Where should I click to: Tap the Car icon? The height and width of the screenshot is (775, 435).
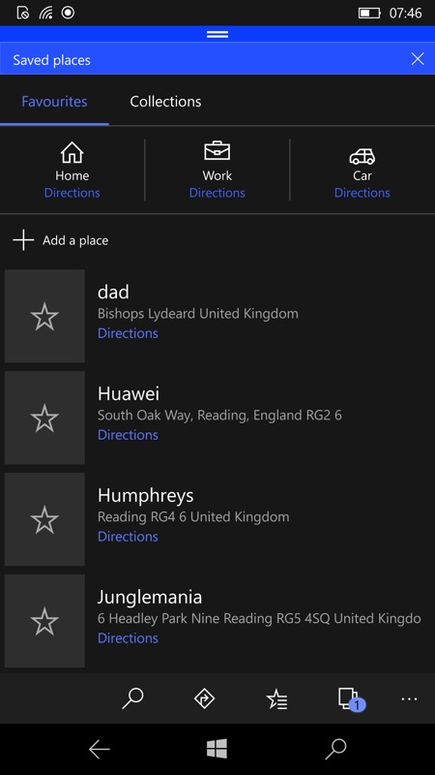click(362, 156)
